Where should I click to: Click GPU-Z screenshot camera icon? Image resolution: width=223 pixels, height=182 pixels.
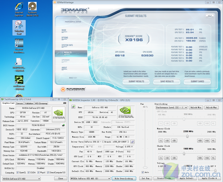click(x=65, y=103)
